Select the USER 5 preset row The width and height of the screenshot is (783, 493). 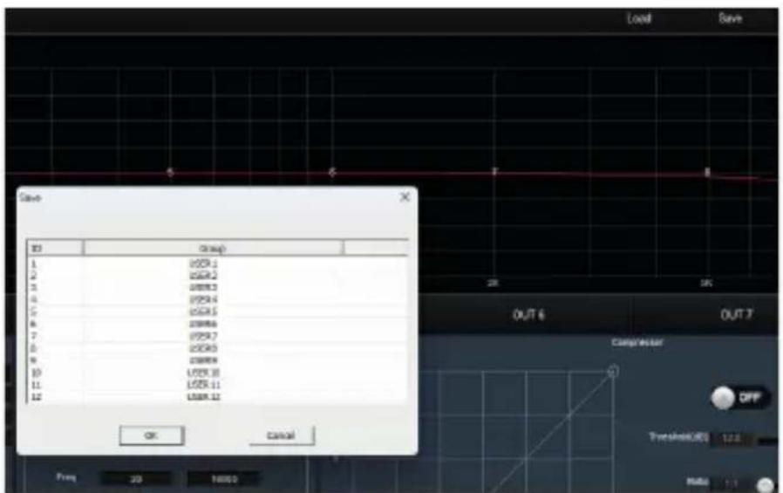[217, 312]
